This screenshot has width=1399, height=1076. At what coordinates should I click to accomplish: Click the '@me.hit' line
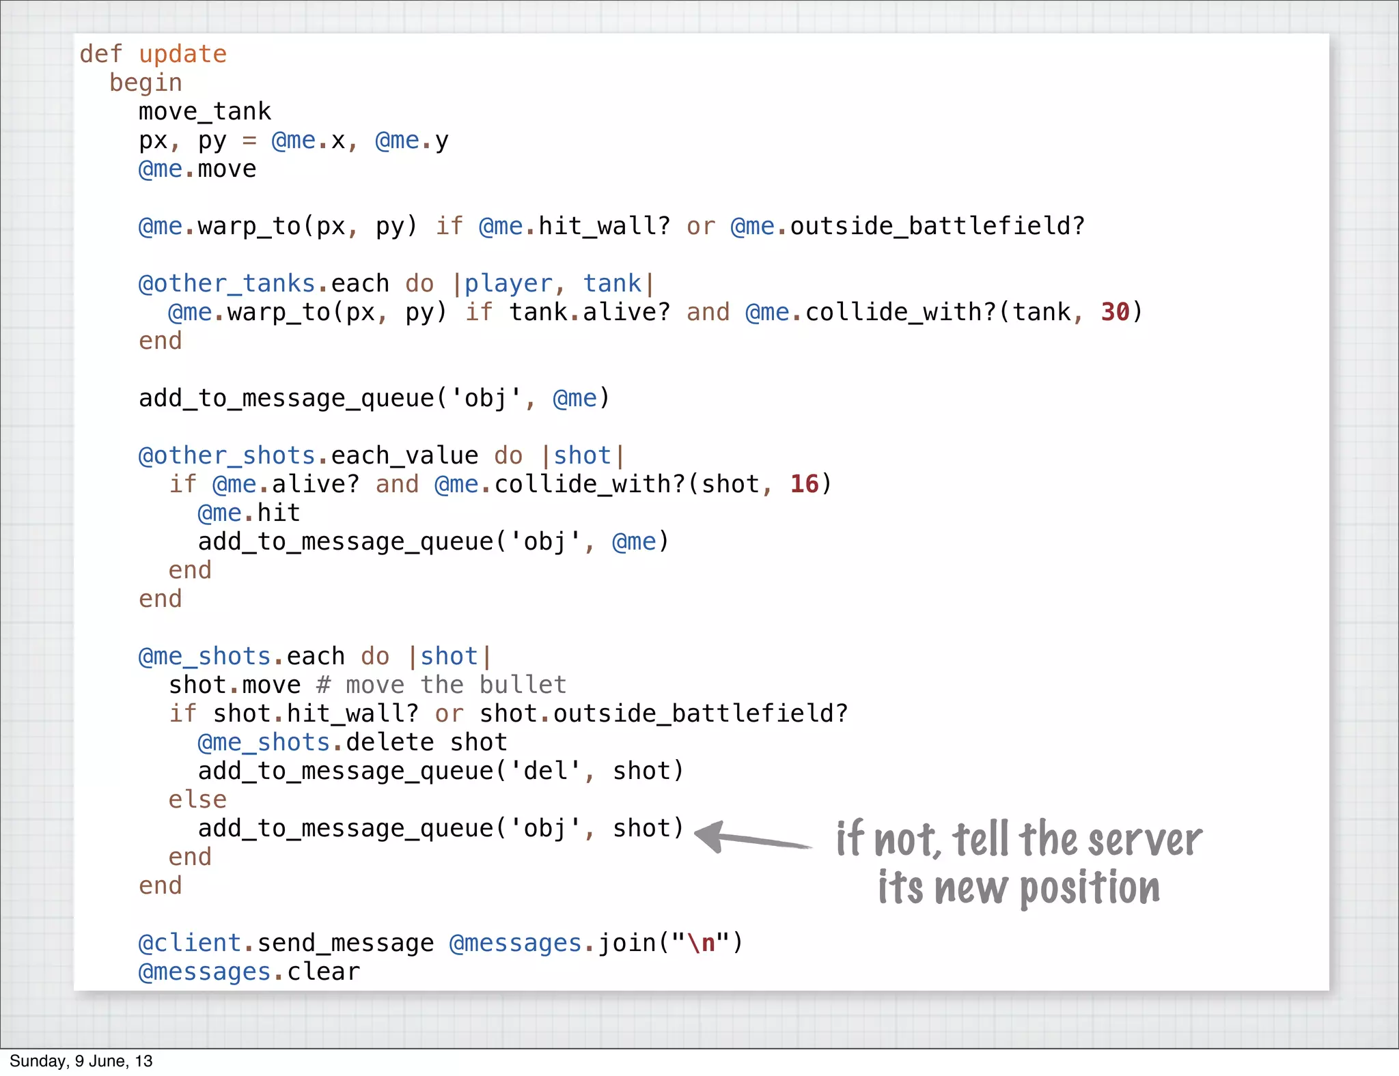[249, 513]
